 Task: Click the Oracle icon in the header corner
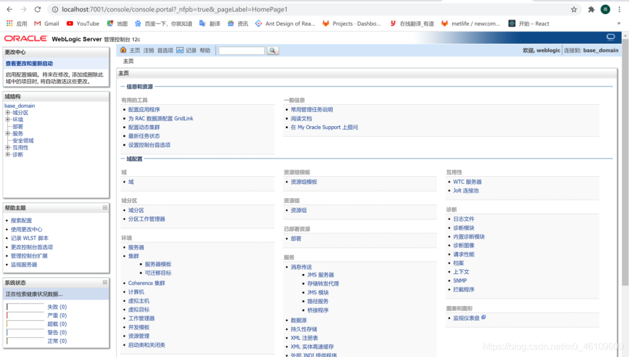pos(611,38)
